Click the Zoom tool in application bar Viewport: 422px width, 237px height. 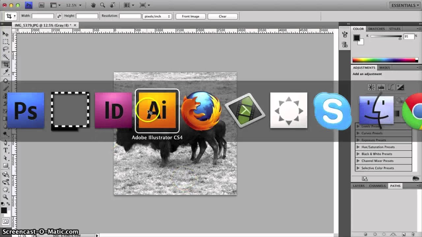[x=103, y=5]
